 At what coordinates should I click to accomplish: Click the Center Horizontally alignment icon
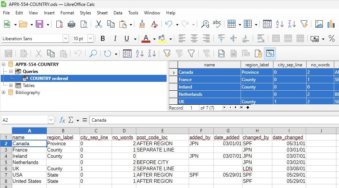pyautogui.click(x=194, y=38)
